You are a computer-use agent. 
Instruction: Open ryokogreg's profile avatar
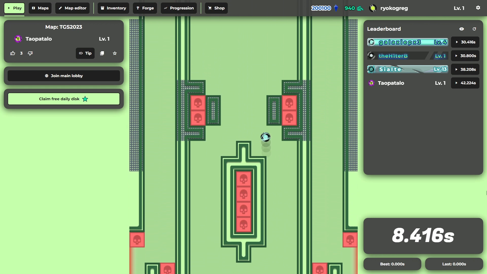coord(373,8)
